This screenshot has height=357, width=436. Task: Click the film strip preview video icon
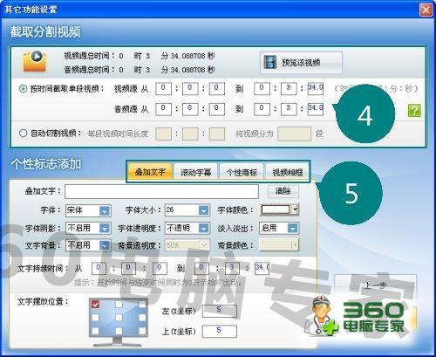(x=270, y=62)
